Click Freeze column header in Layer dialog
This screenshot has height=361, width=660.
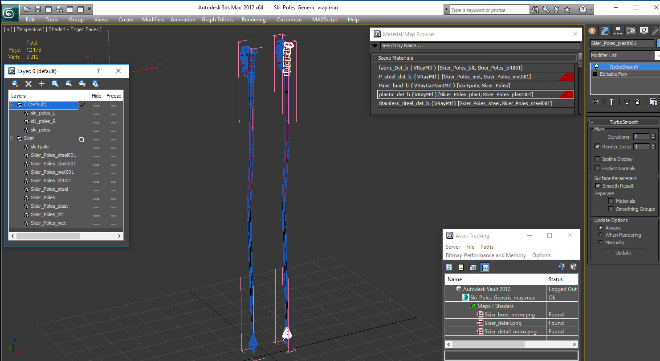click(x=114, y=96)
